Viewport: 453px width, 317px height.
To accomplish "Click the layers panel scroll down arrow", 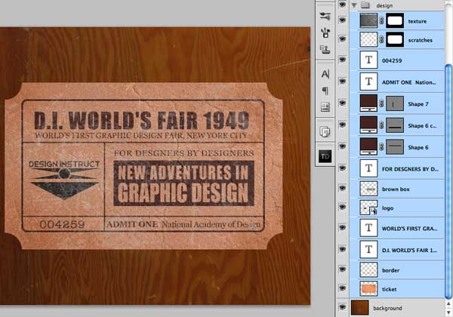I will (448, 312).
